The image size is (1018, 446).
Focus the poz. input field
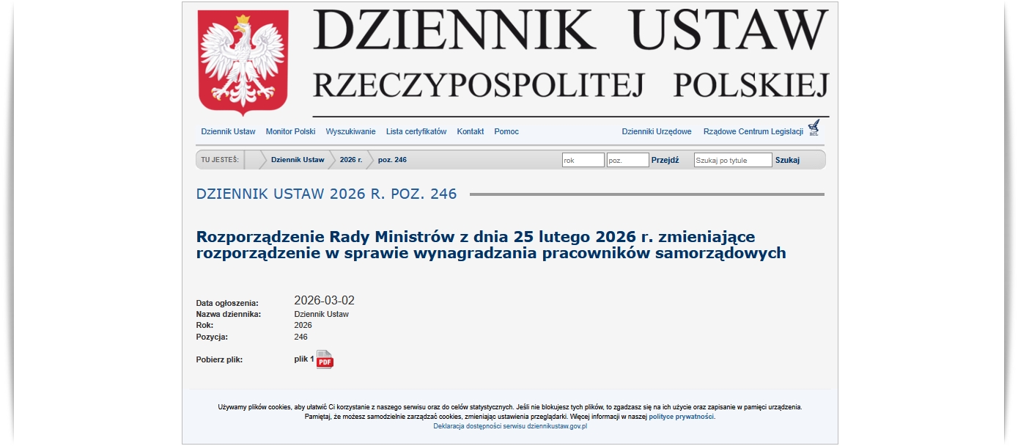[627, 160]
